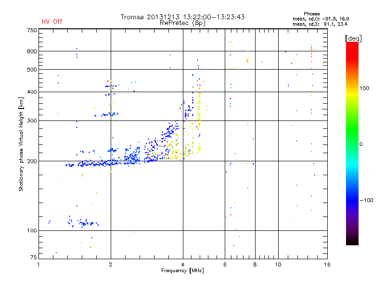This screenshot has width=385, height=288.
Task: Click the x-axis tick label '8'
Action: [255, 264]
